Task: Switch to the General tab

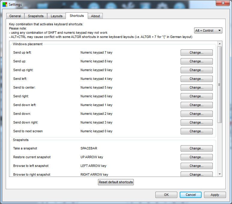Action: click(15, 16)
